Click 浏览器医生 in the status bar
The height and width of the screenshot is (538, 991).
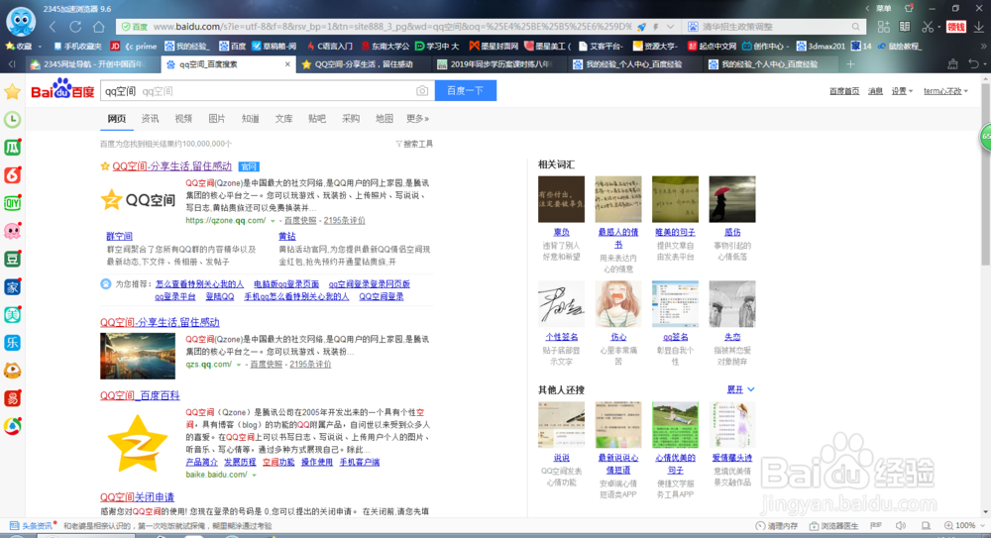click(x=833, y=525)
